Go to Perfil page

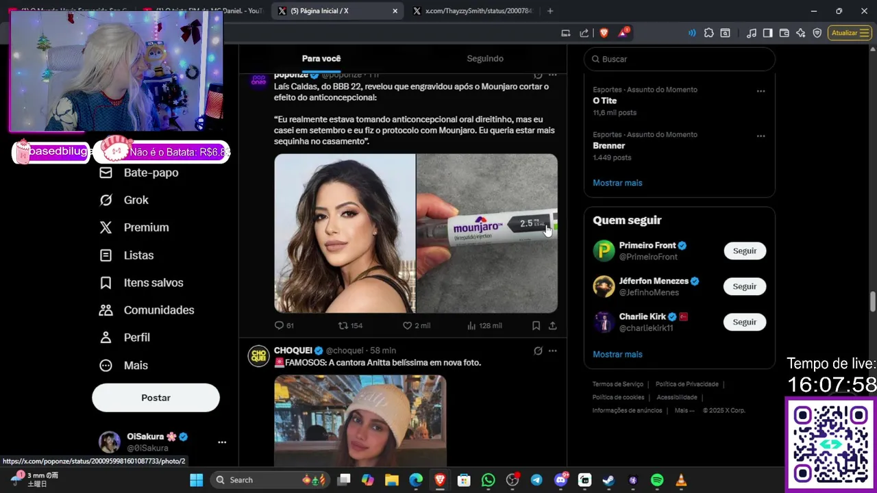(125, 338)
